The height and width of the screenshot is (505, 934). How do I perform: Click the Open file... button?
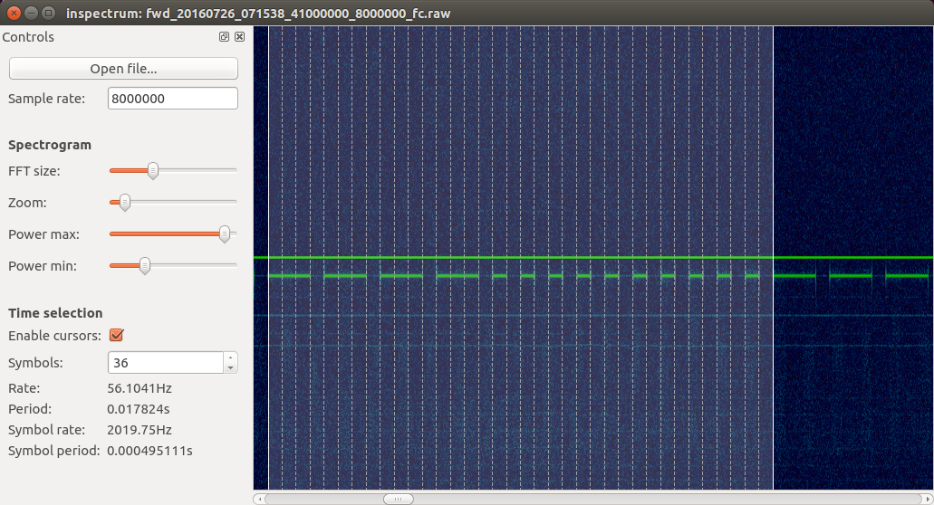(123, 69)
